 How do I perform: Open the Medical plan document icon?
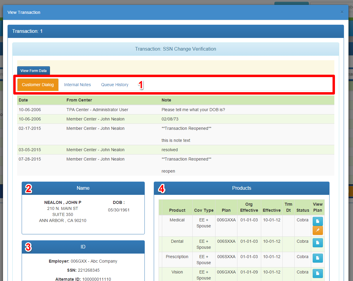[x=317, y=221]
